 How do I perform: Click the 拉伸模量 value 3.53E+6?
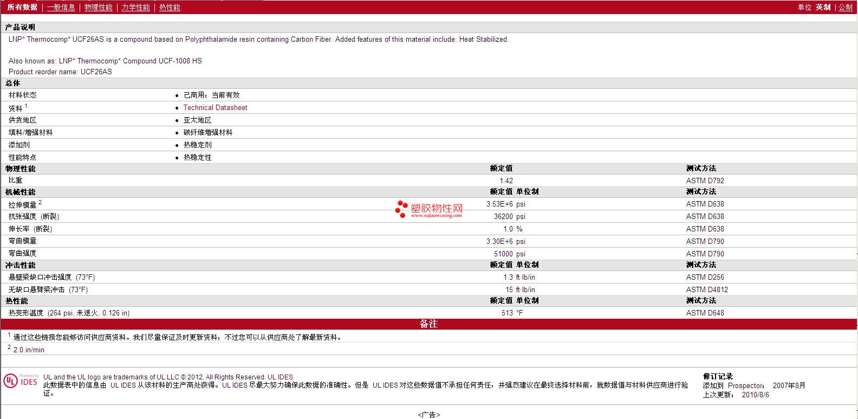point(499,204)
